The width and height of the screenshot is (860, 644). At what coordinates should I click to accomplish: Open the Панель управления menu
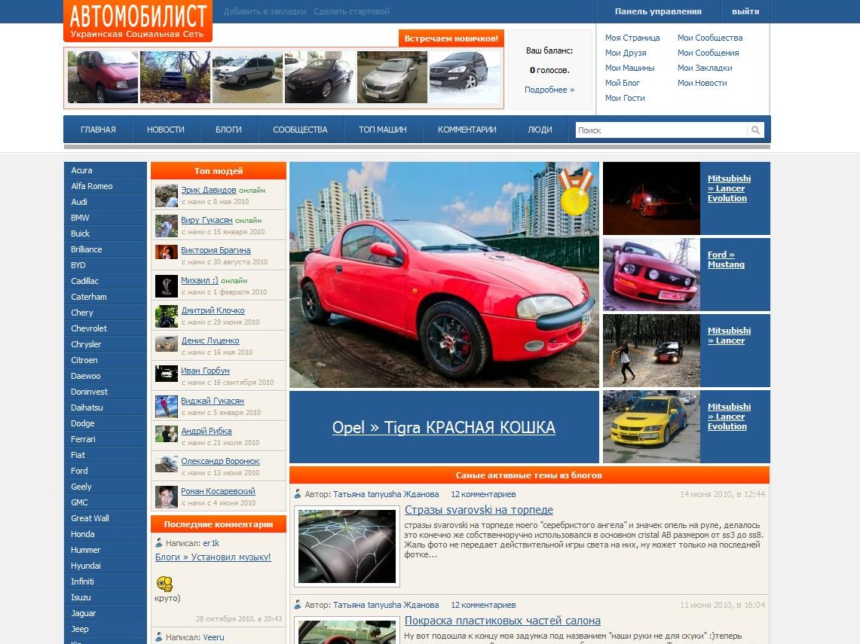point(659,11)
